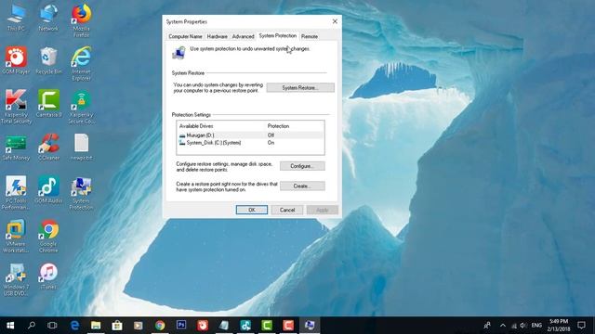Open File Explorer from taskbar
Screen dimensions: 595x334
[x=96, y=326]
